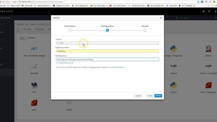Open the Filter dropdown
This screenshot has height=122, width=217.
coord(23,38)
